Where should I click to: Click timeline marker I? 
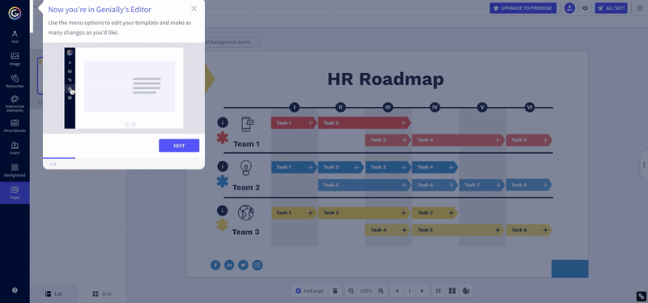tap(294, 108)
